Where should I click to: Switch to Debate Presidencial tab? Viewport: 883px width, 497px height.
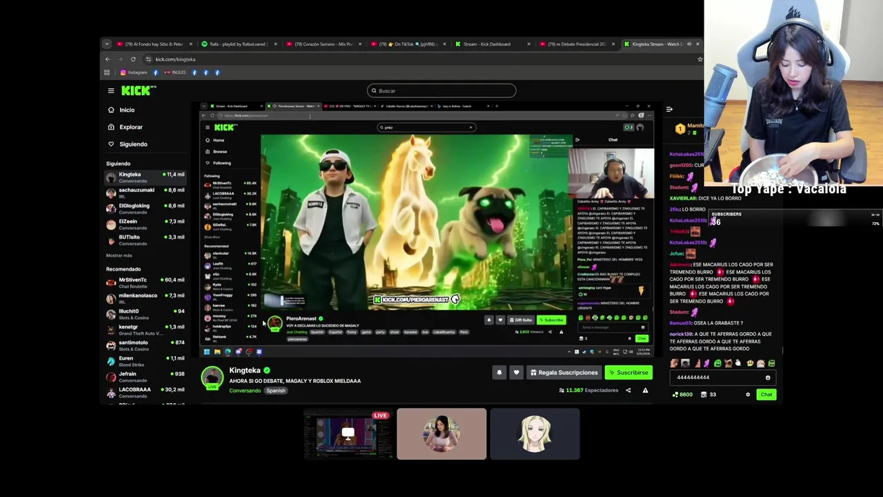(576, 44)
